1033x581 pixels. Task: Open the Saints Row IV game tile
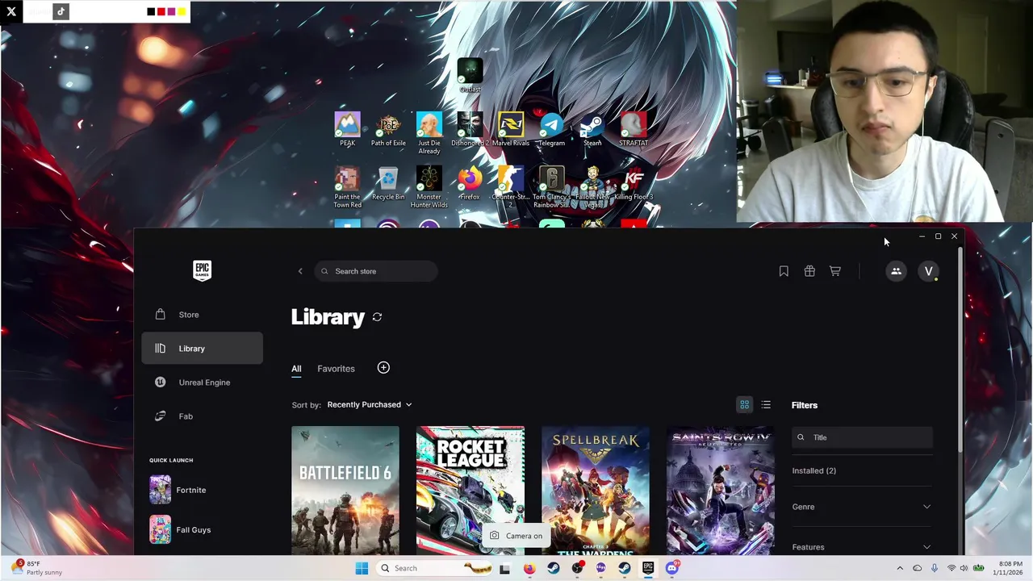click(x=721, y=490)
